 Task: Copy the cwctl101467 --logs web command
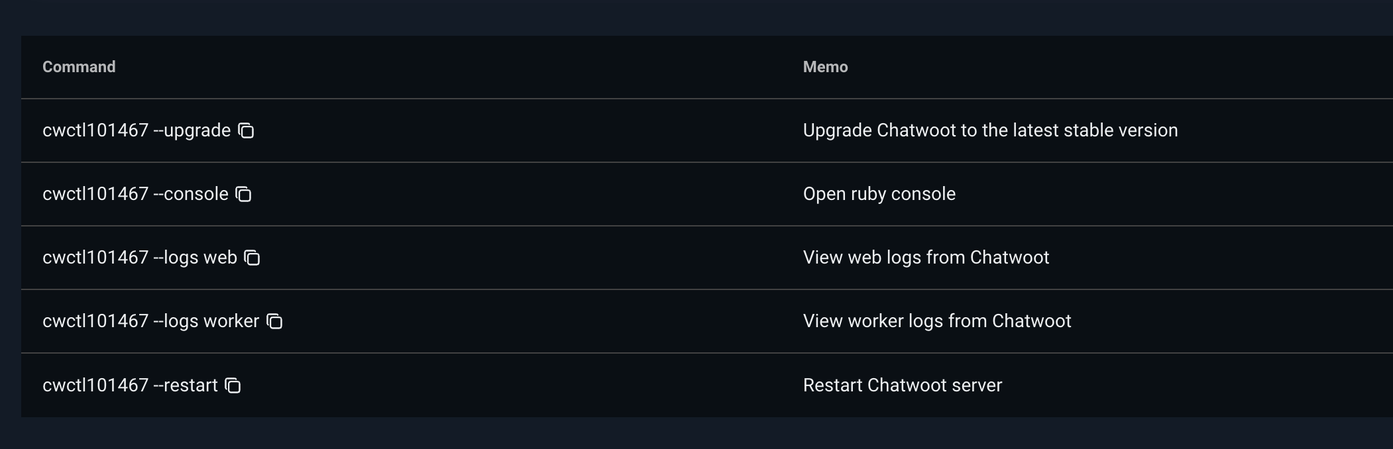(252, 258)
